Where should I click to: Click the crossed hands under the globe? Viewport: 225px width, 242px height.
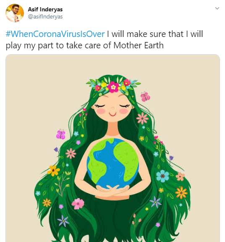coord(112,191)
